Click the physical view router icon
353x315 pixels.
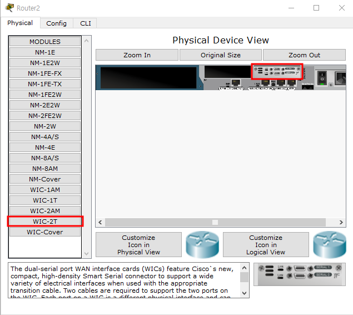tap(202, 244)
